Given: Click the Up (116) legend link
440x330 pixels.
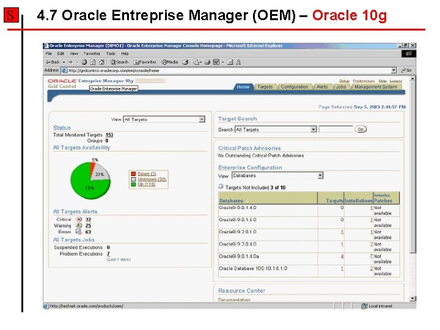Looking at the screenshot, I should (147, 184).
